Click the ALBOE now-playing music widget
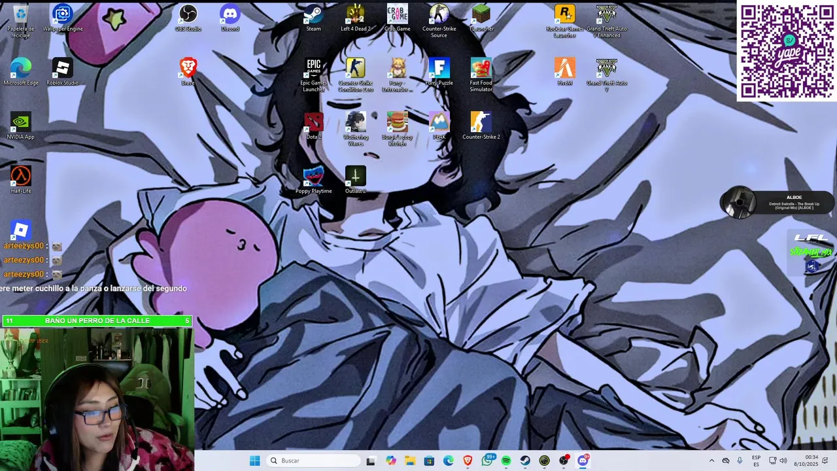The height and width of the screenshot is (471, 837). [777, 202]
